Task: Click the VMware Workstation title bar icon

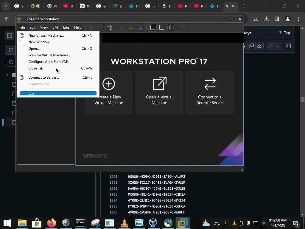Action: point(19,19)
